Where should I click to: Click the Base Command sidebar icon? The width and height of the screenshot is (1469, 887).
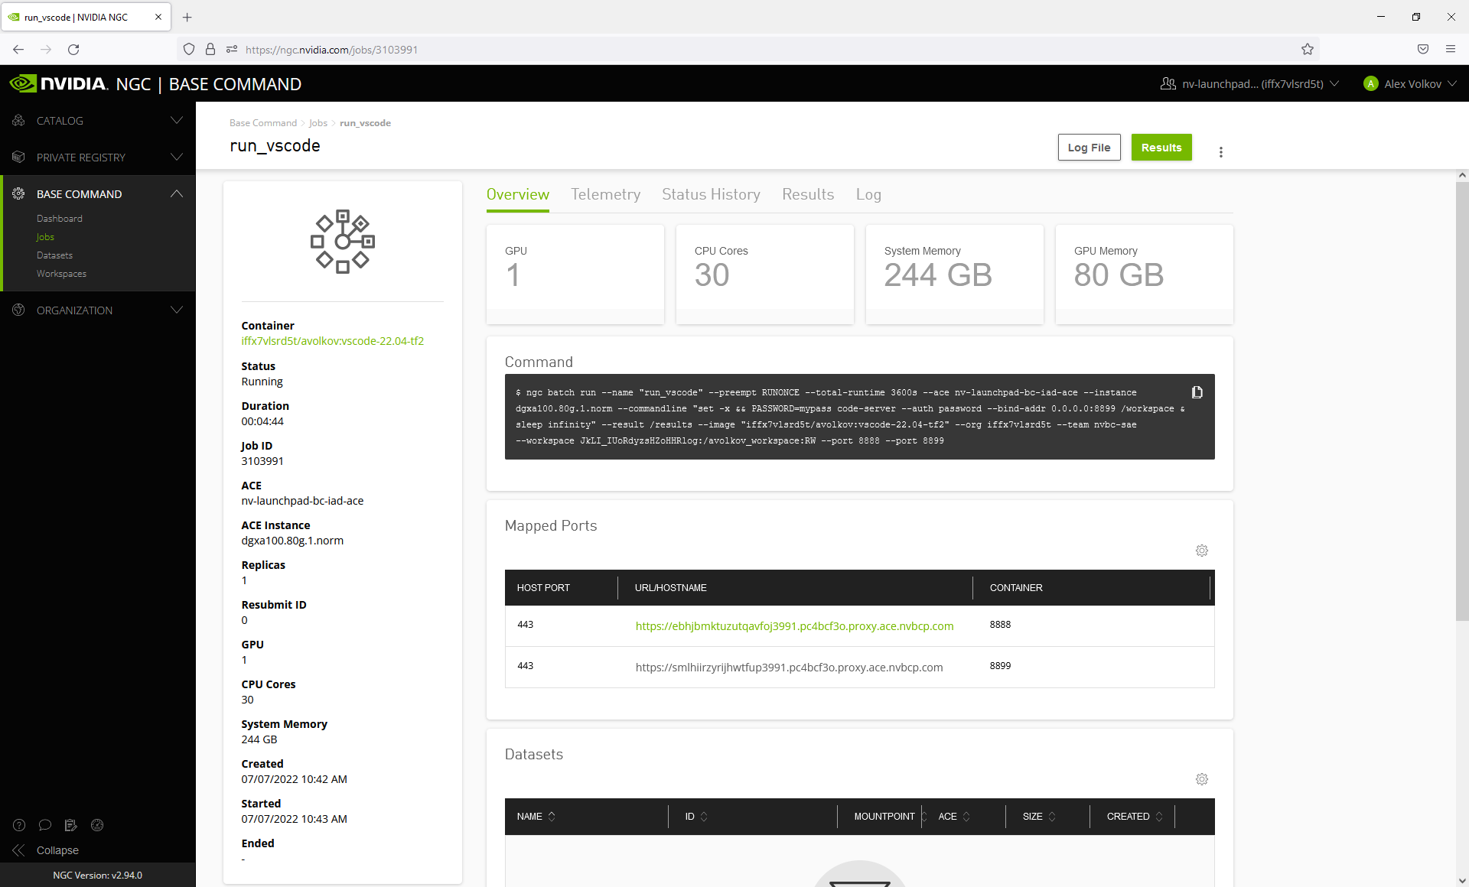click(x=19, y=193)
